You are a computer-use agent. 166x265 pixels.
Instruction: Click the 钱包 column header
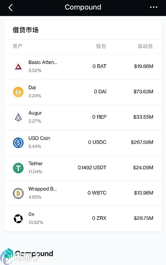[101, 46]
